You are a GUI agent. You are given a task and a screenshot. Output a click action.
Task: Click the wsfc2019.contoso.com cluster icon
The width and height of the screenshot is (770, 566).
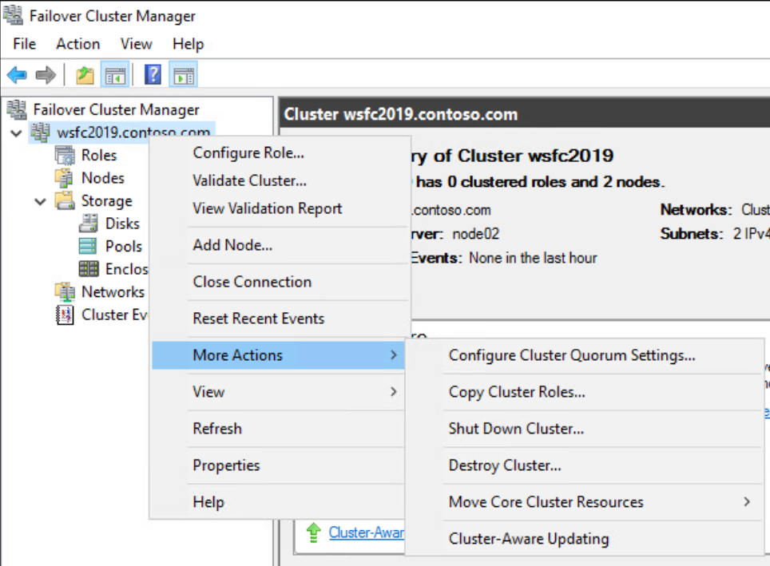40,133
